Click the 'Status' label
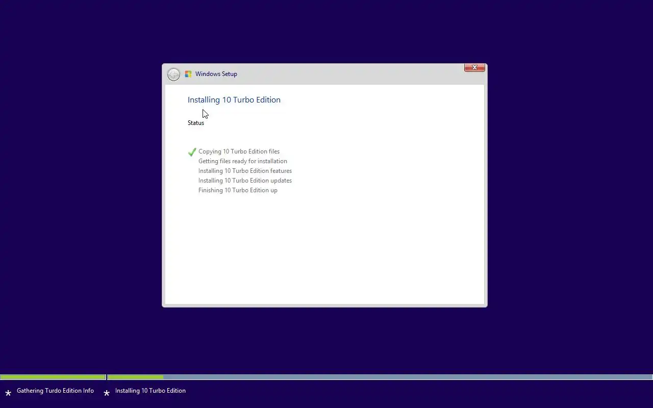 [196, 123]
